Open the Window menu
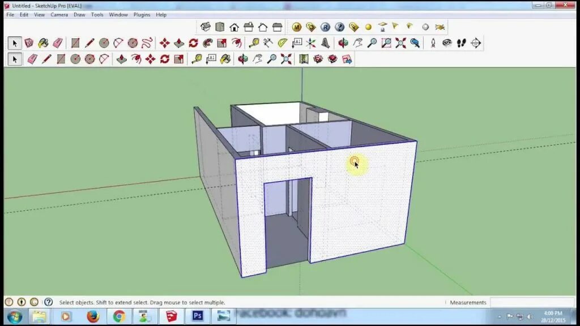 tap(118, 15)
